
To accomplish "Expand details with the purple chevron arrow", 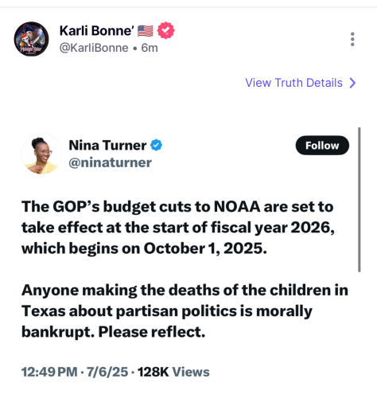I will tap(352, 83).
